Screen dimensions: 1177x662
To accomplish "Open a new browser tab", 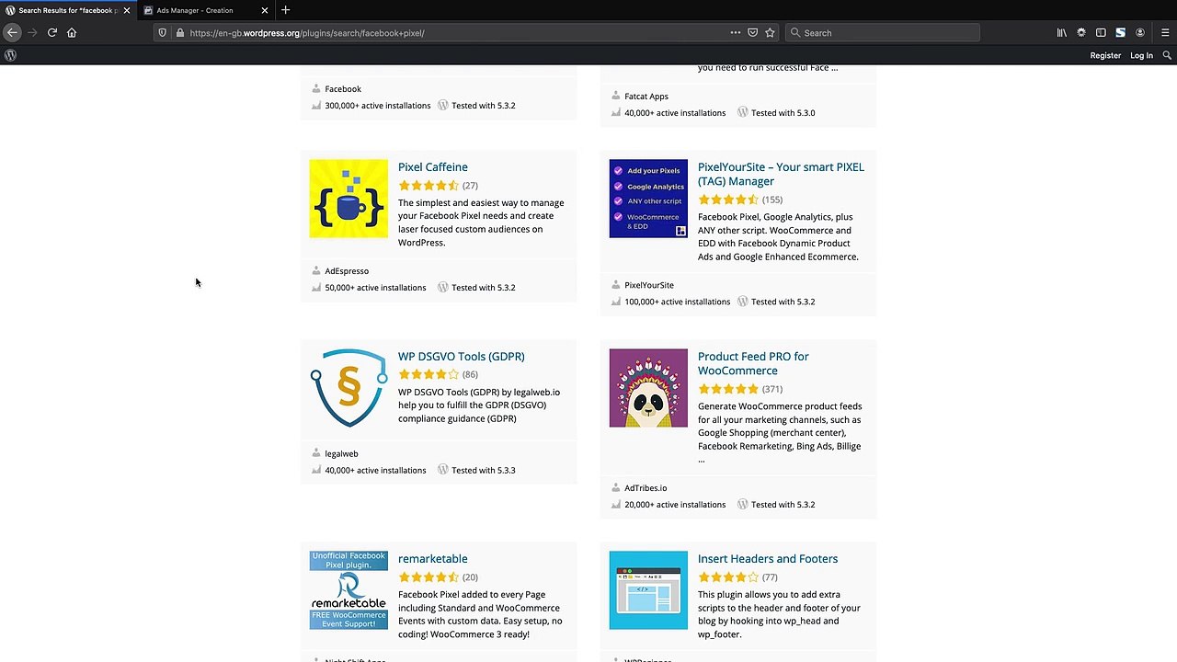I will tap(286, 10).
